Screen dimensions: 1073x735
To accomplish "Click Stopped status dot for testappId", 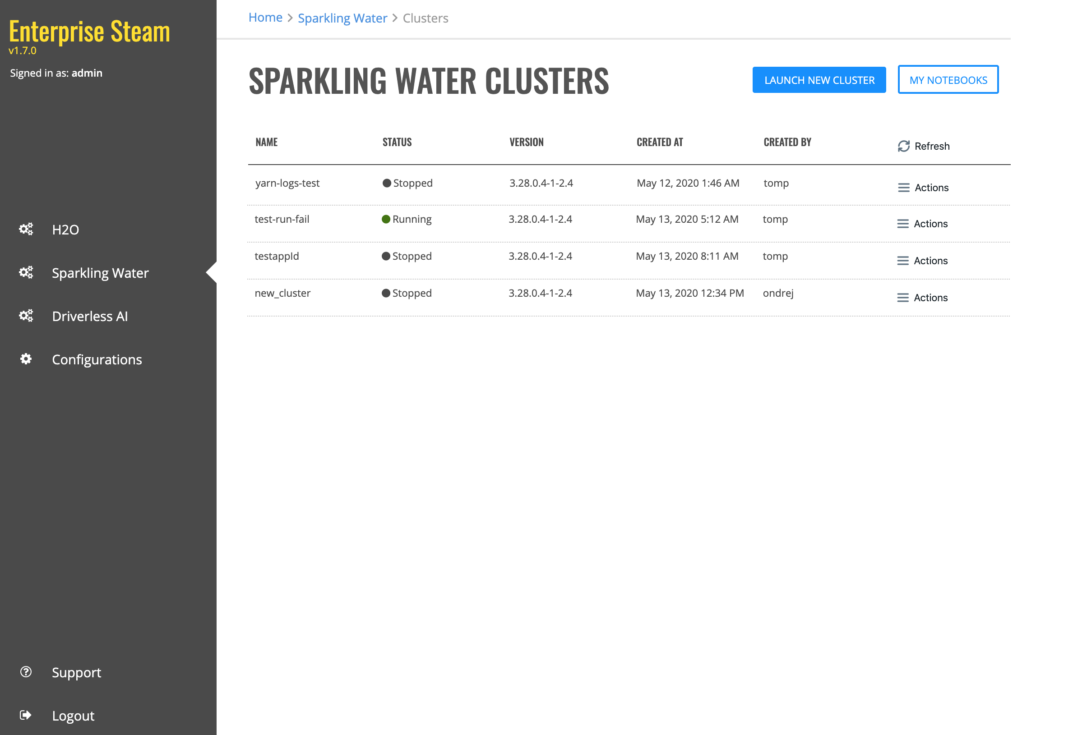I will pyautogui.click(x=386, y=256).
